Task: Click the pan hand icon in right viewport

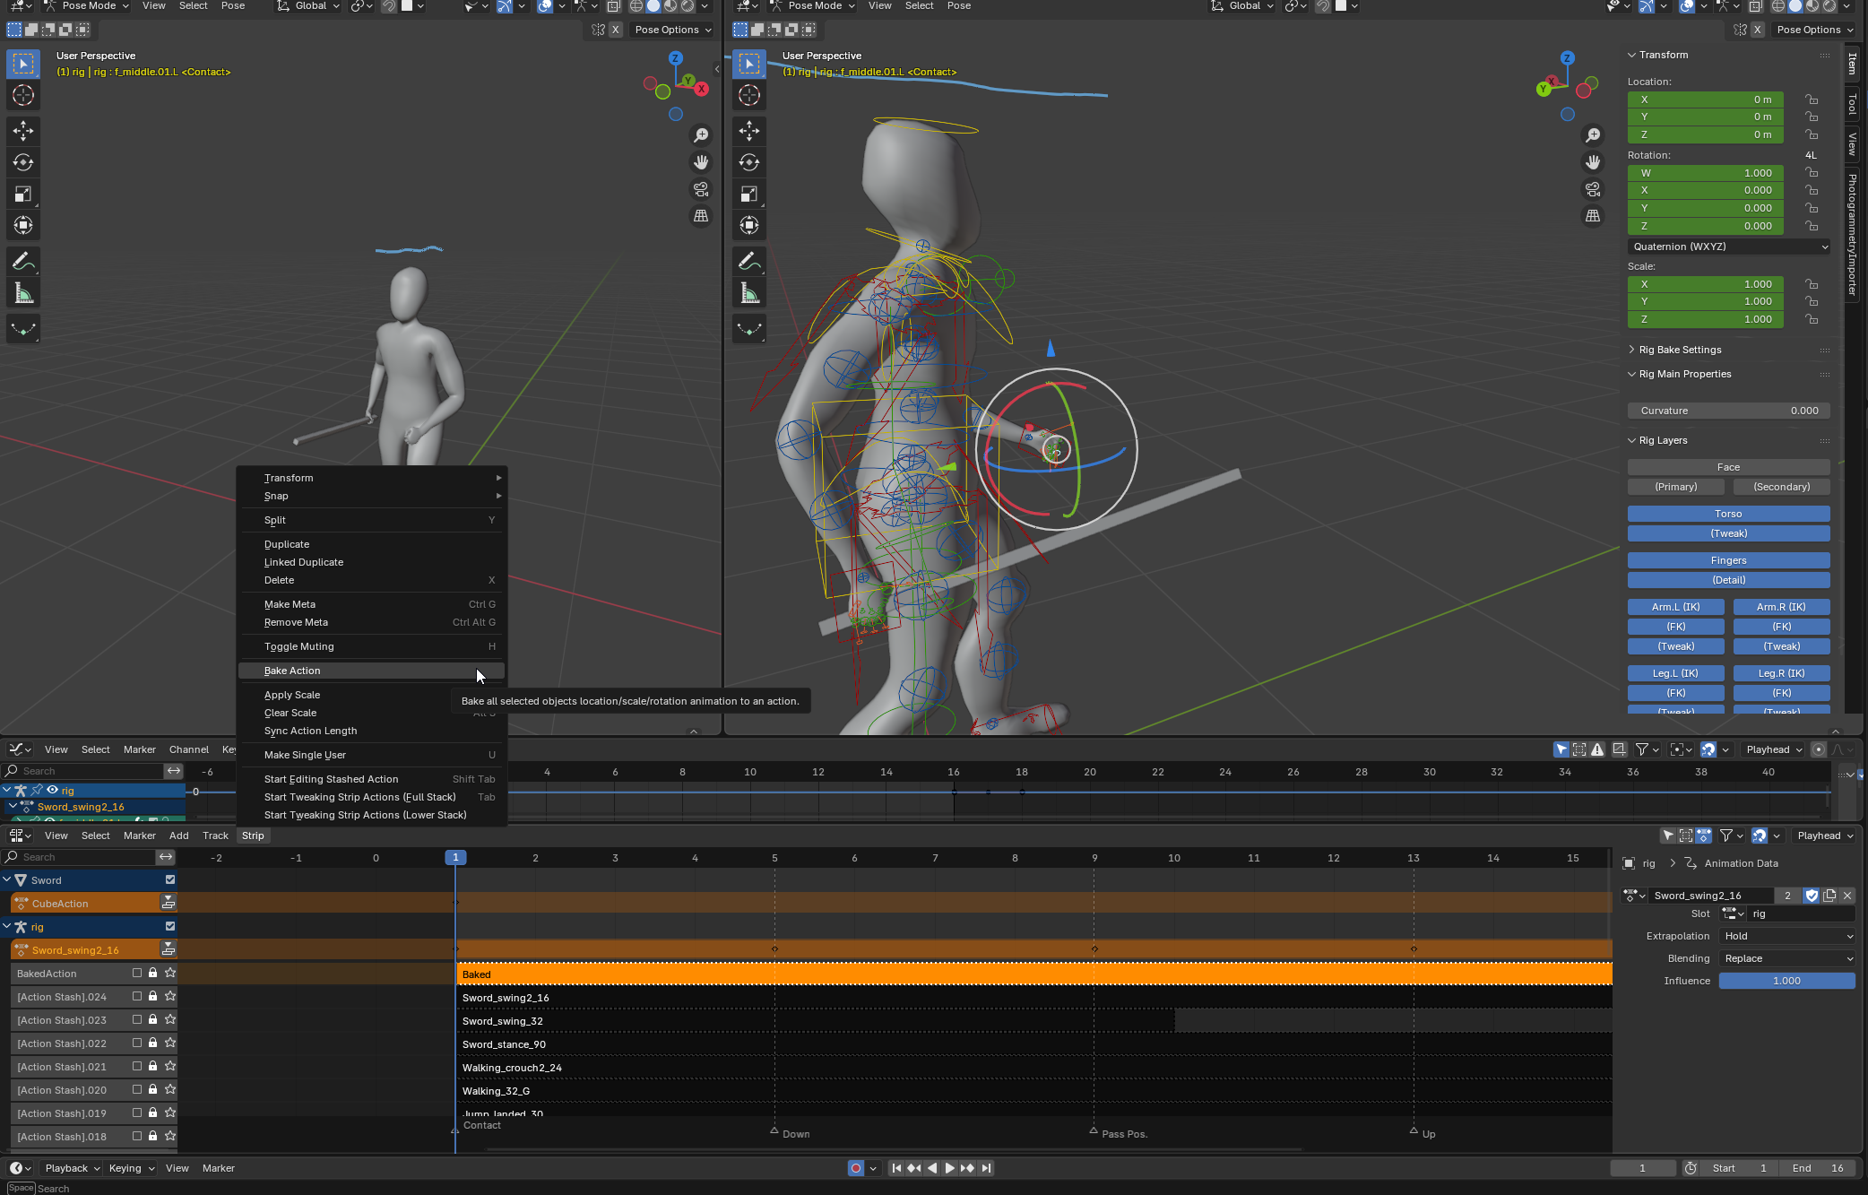Action: (1593, 162)
